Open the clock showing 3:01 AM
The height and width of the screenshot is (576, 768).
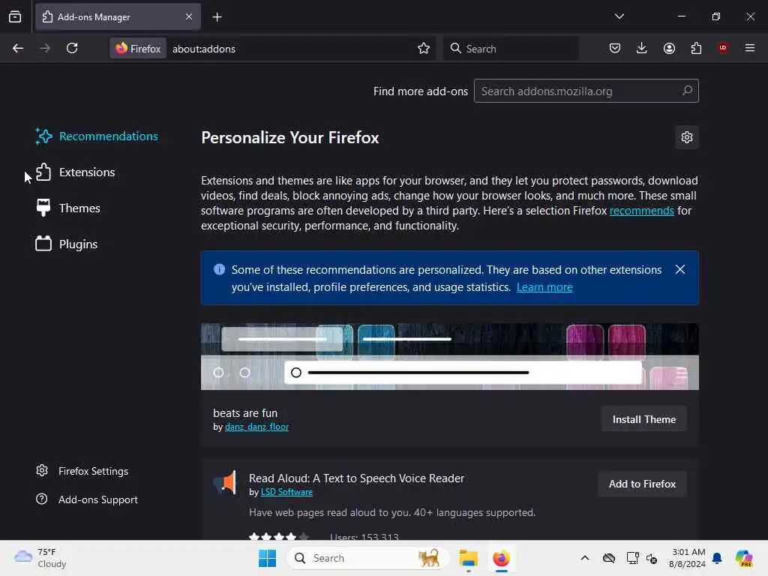tap(687, 558)
